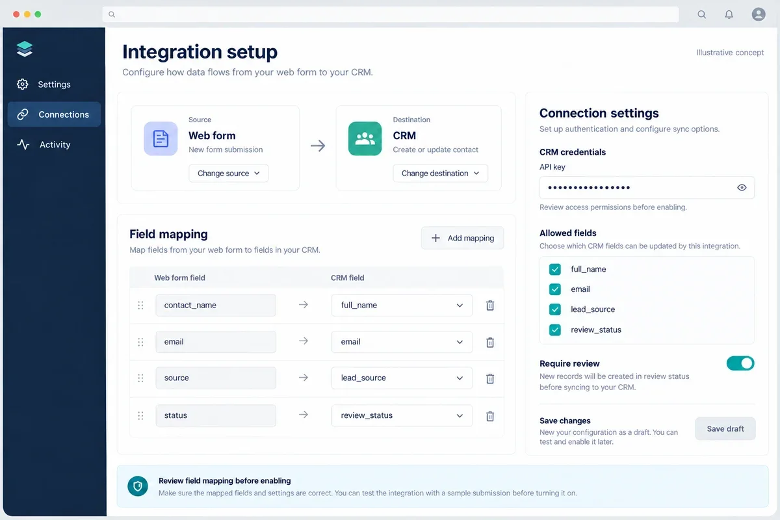
Task: Uncheck the full_name allowed field
Action: pos(555,269)
